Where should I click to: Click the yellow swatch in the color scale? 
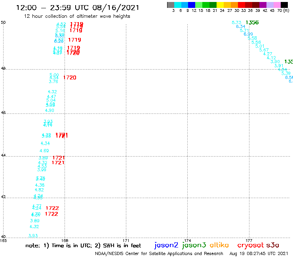[220, 5]
